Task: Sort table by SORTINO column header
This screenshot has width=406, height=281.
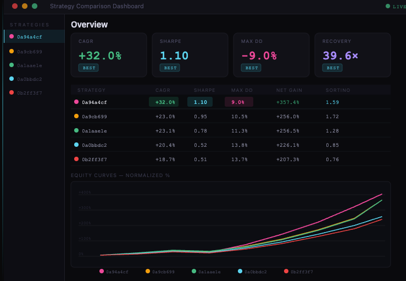Action: 338,90
